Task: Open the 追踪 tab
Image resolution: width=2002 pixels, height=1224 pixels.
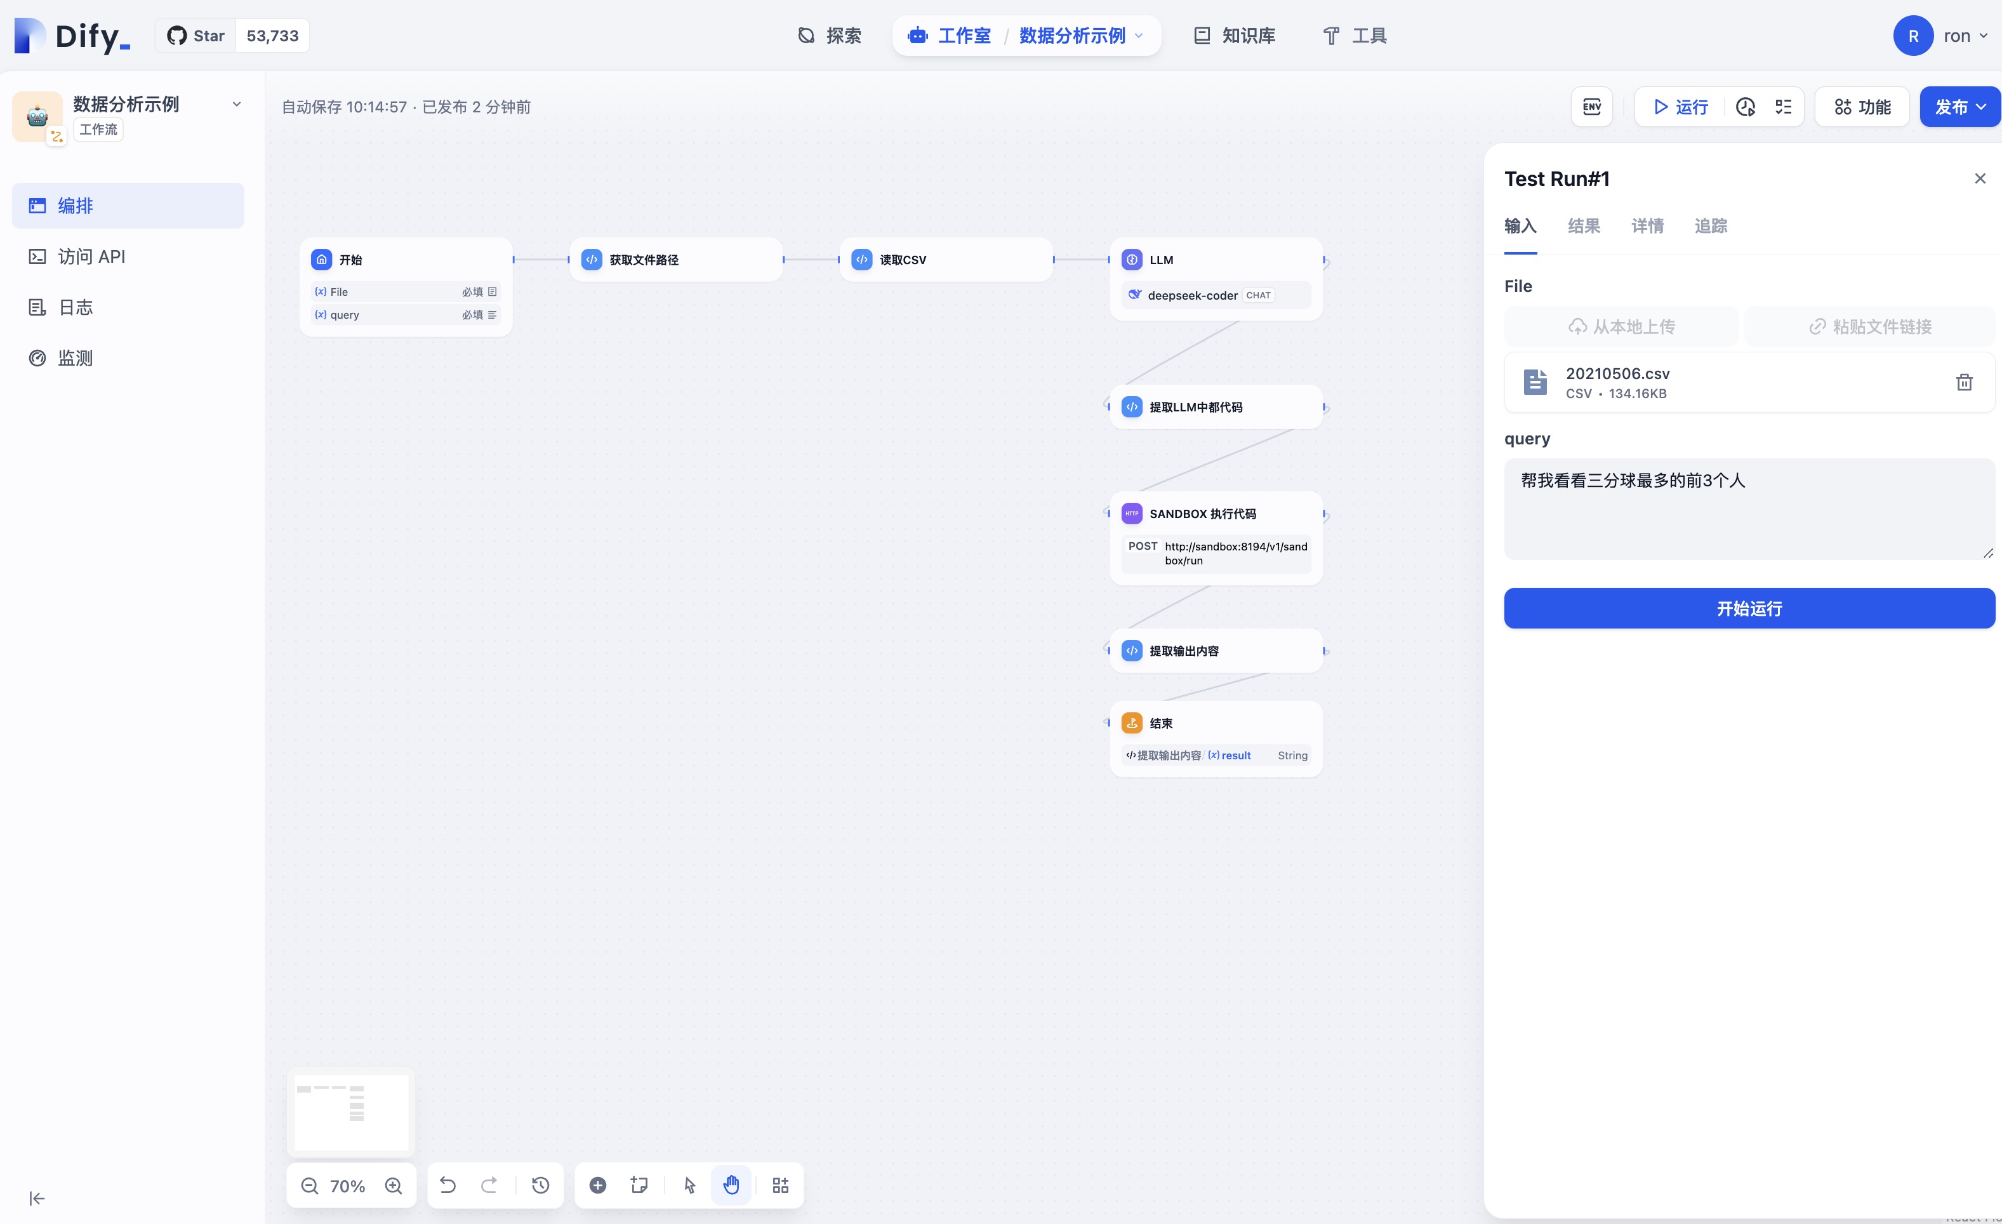Action: click(x=1710, y=226)
